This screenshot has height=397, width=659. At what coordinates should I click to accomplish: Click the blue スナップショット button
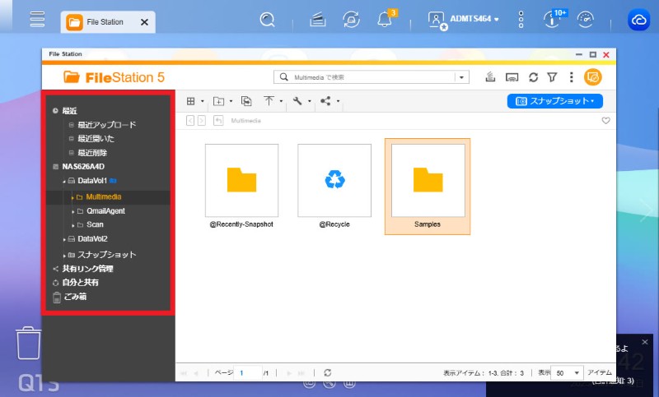coord(554,101)
